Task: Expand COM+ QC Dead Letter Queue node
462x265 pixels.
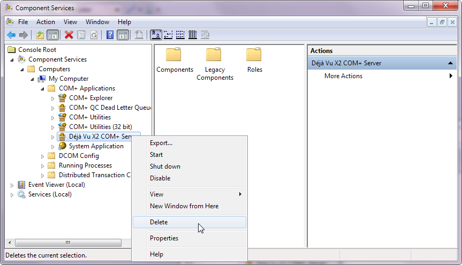Action: click(x=52, y=108)
